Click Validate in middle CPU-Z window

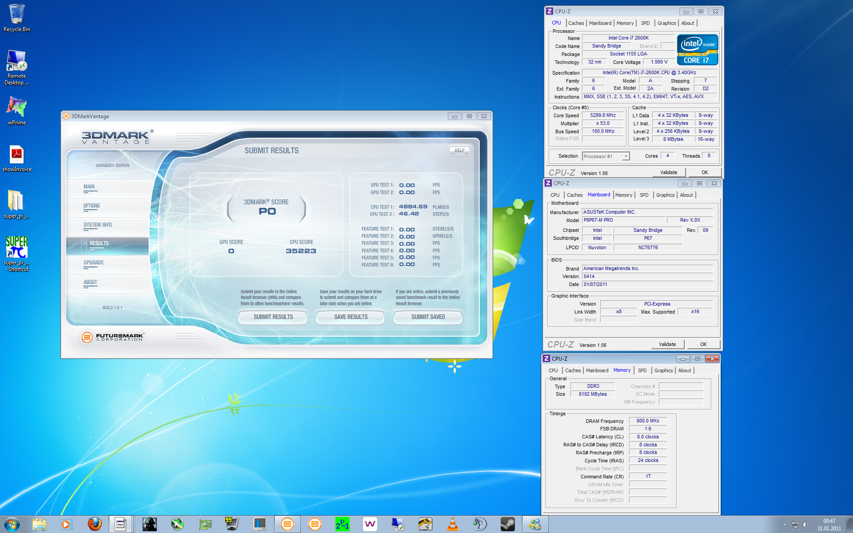coord(668,345)
